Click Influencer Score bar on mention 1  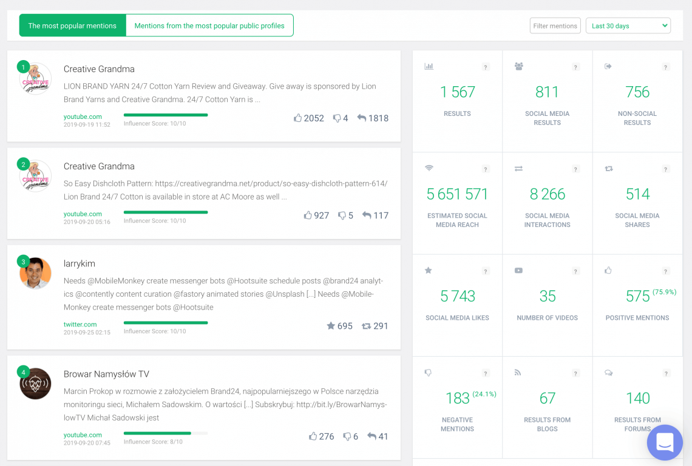[x=166, y=115]
